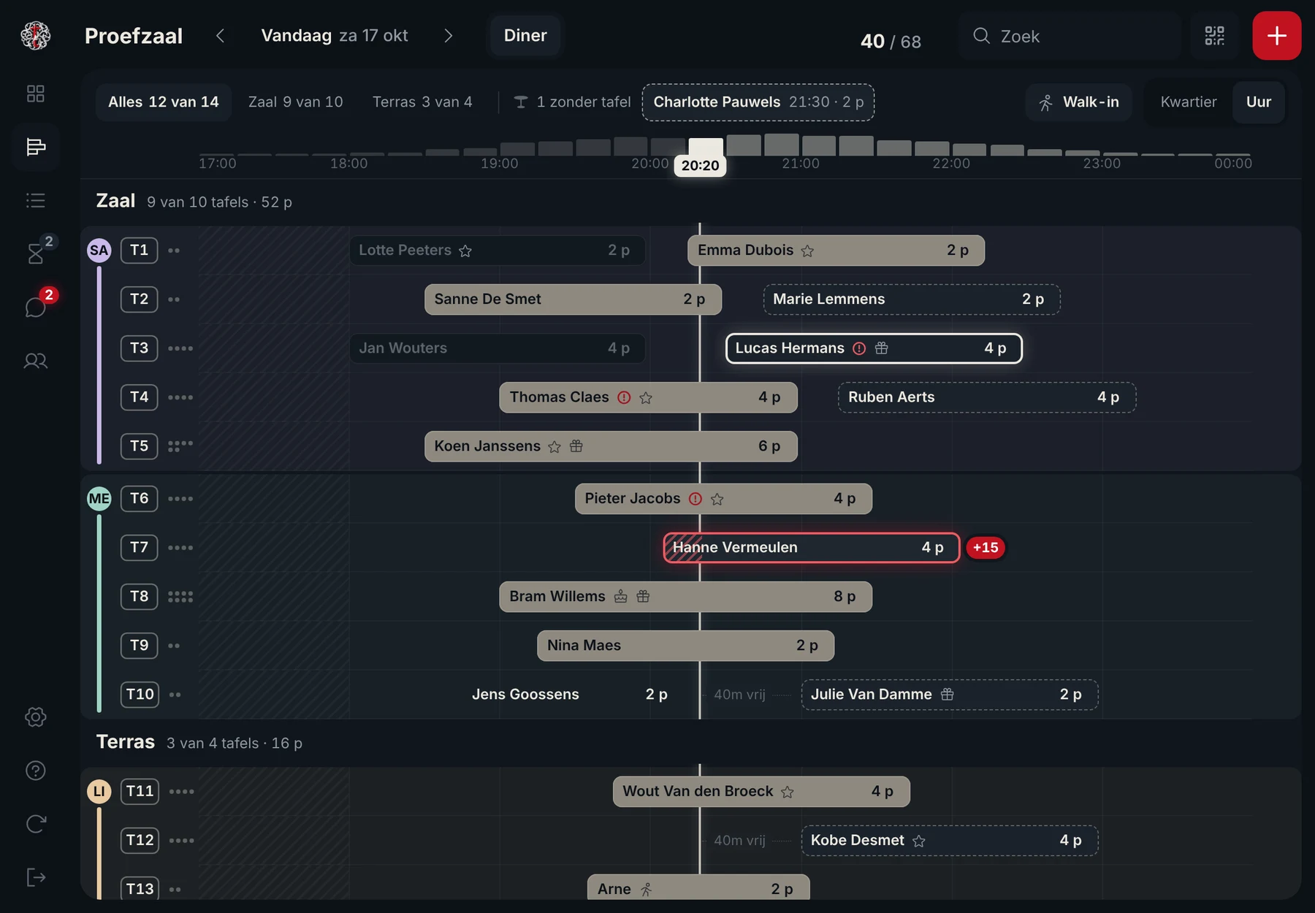Switch to Kwartier time scale
The height and width of the screenshot is (913, 1315).
(1188, 102)
